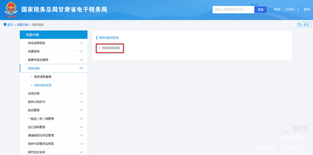Expand the 证明开具 chevron
The image size is (313, 155).
click(81, 93)
